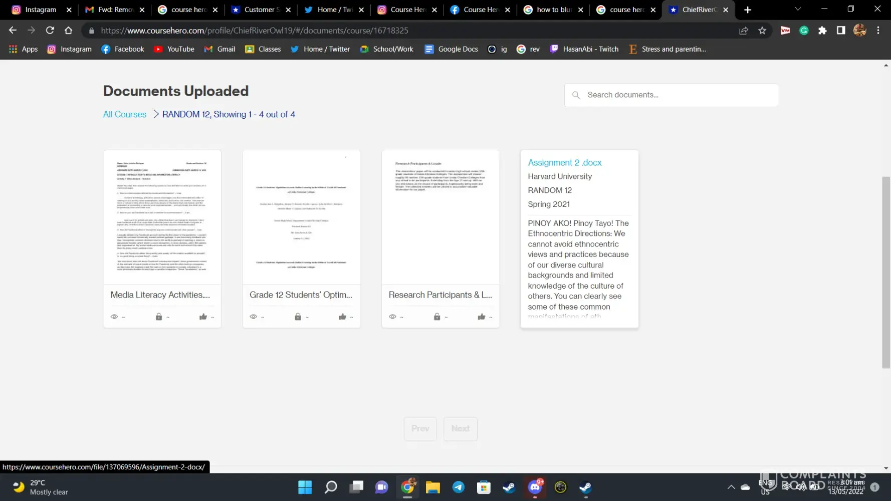
Task: Open the Assignment 2 .docx link
Action: coord(565,163)
